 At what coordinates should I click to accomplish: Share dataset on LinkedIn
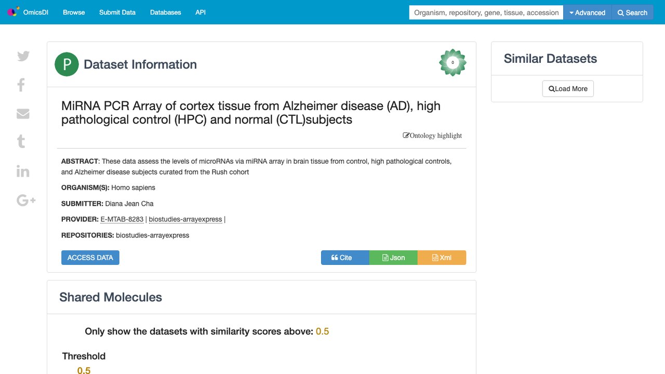(x=23, y=171)
